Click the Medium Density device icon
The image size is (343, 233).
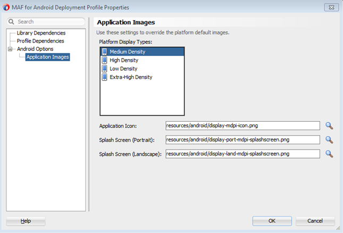point(105,52)
